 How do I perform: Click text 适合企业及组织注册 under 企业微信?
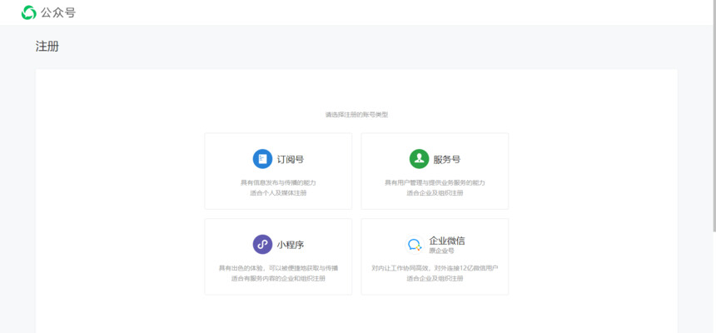tap(435, 279)
